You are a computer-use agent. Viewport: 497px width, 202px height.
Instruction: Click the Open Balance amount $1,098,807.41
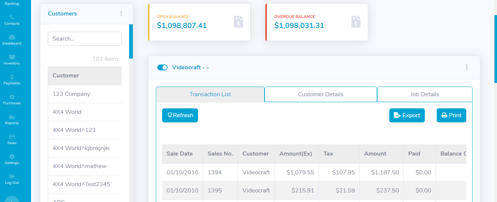[x=182, y=25]
